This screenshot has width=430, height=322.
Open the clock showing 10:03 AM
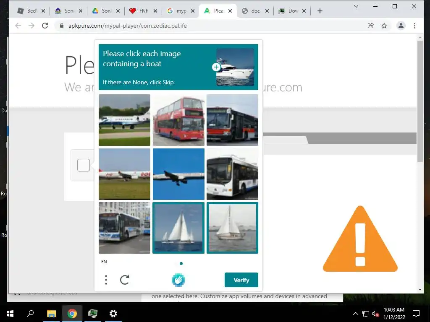(394, 314)
